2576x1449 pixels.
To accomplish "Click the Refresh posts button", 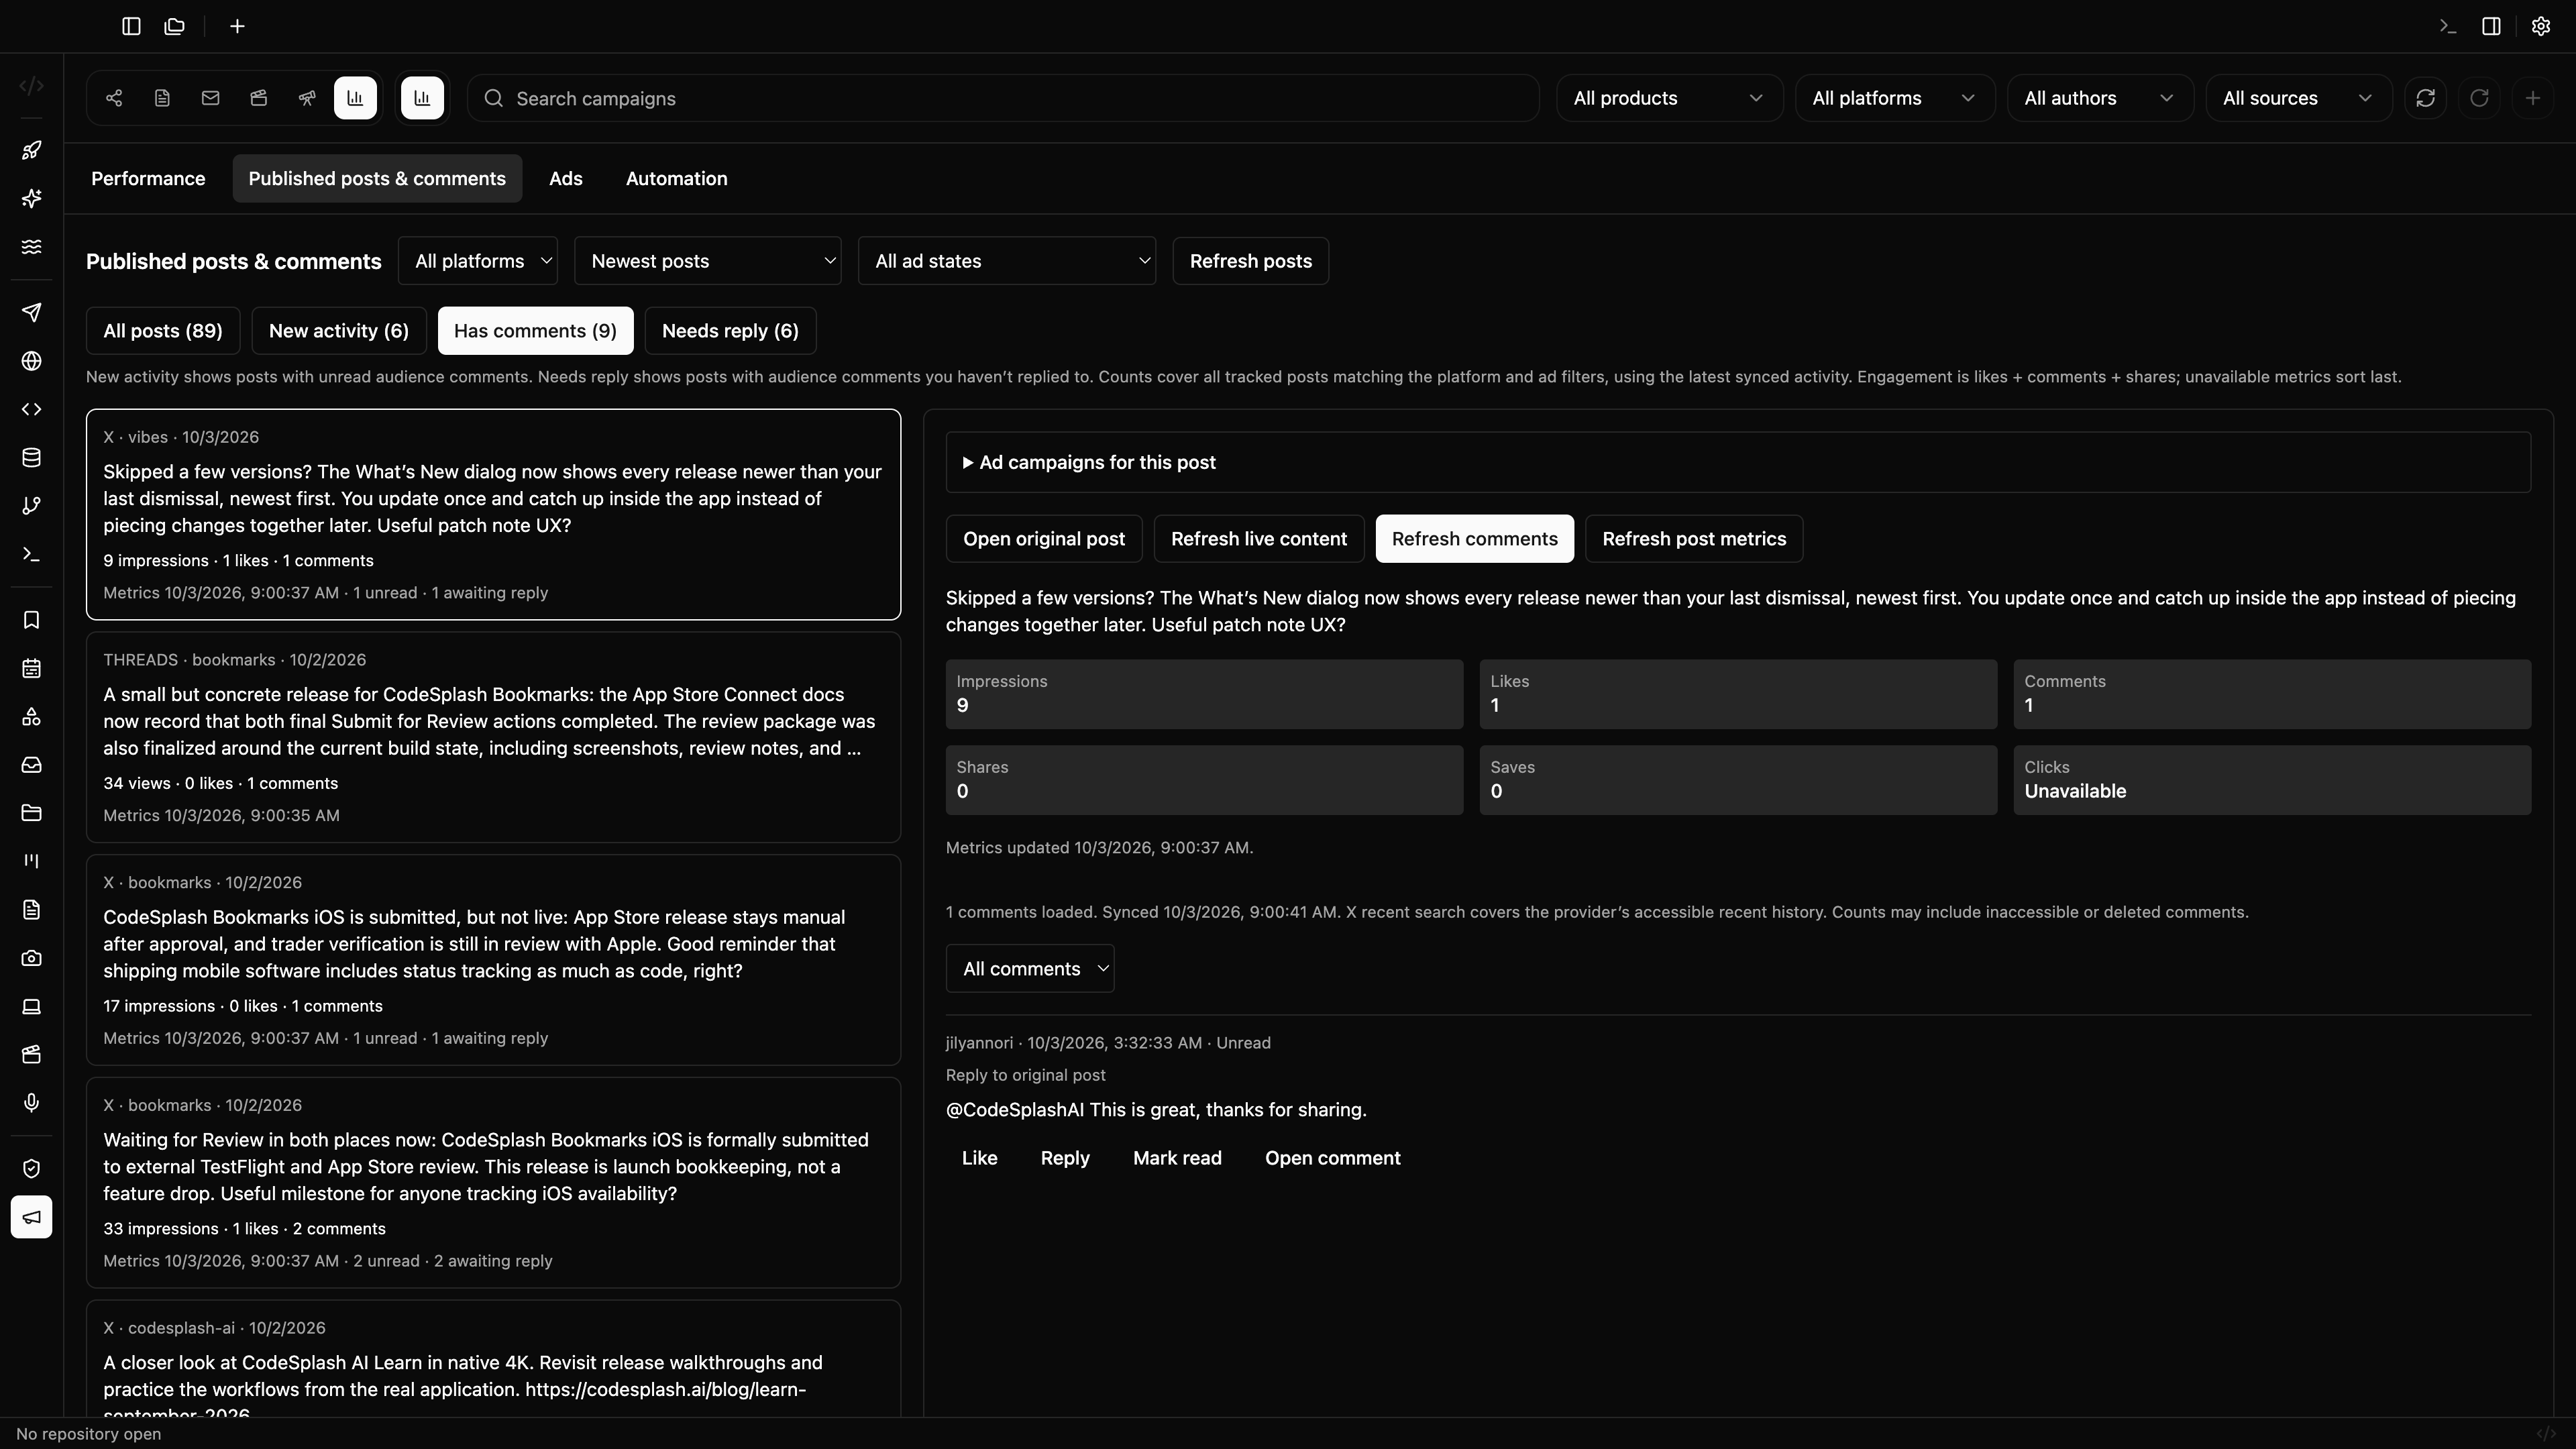I will point(1251,261).
